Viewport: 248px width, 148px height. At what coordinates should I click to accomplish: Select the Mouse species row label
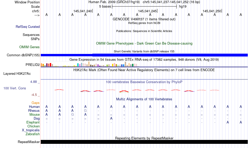(34, 114)
